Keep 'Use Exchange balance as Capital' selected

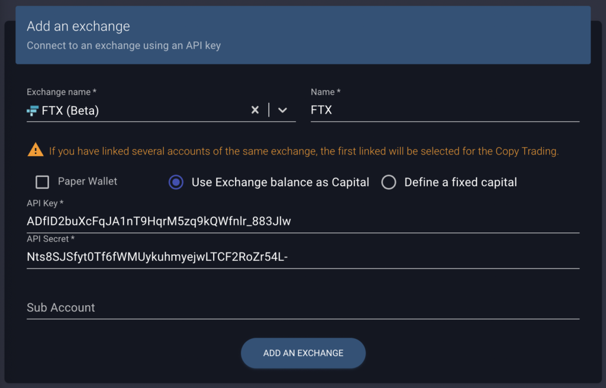click(x=176, y=182)
